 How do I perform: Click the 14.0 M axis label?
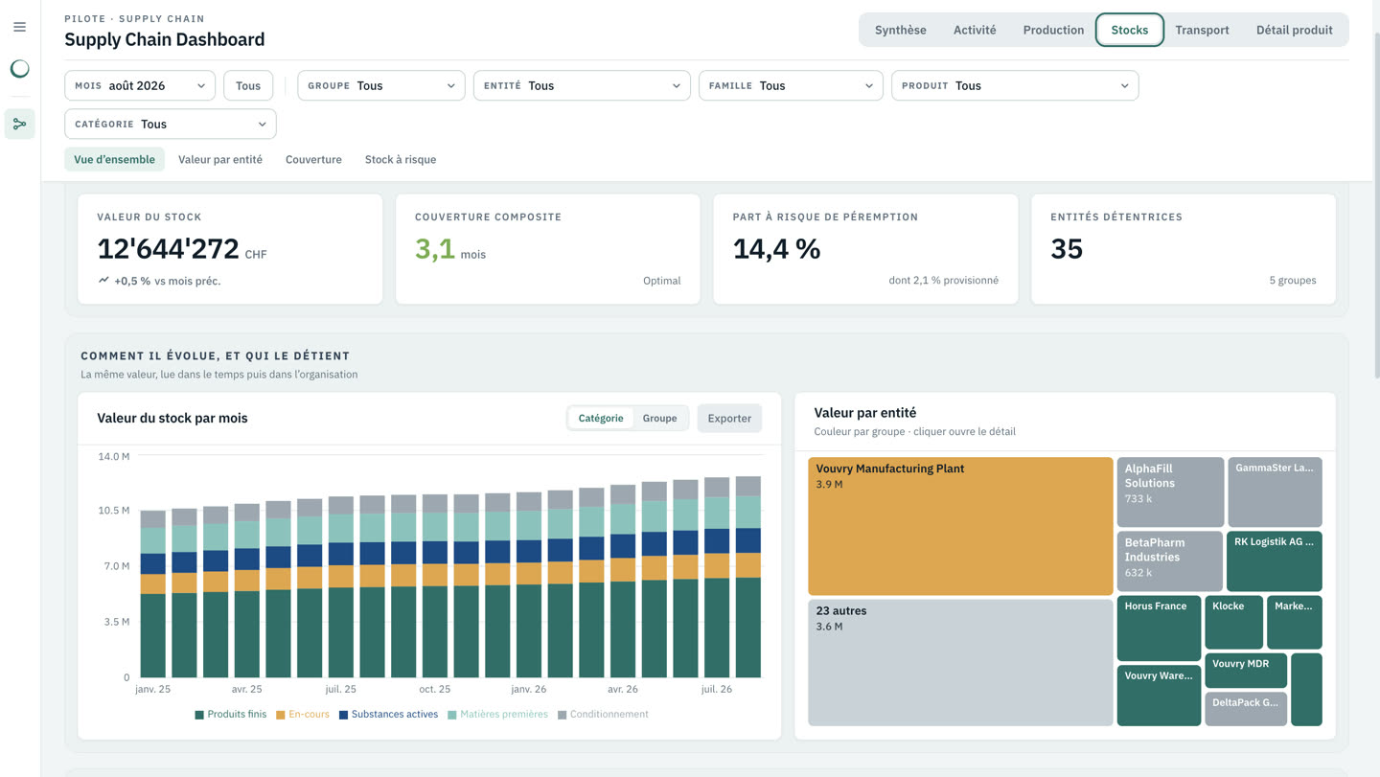pos(114,456)
